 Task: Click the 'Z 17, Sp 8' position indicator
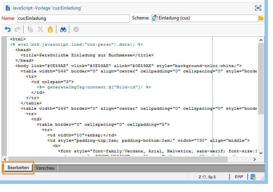click(x=207, y=177)
